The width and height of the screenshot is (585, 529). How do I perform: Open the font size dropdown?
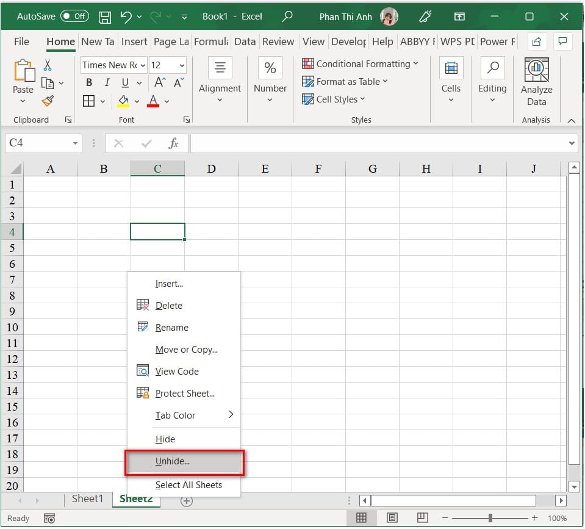(182, 65)
